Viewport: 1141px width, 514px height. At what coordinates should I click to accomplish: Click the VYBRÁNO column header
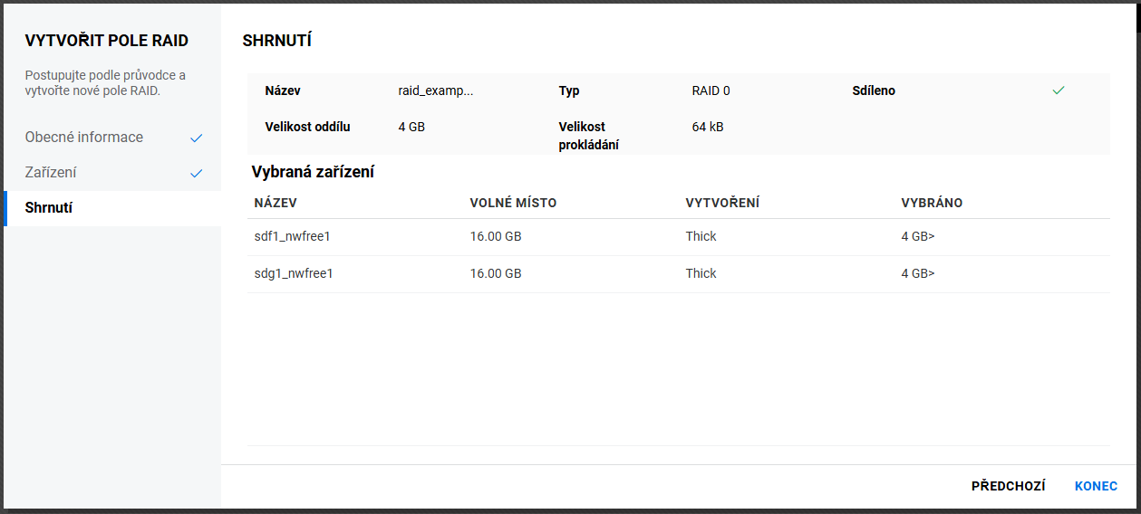(x=932, y=203)
